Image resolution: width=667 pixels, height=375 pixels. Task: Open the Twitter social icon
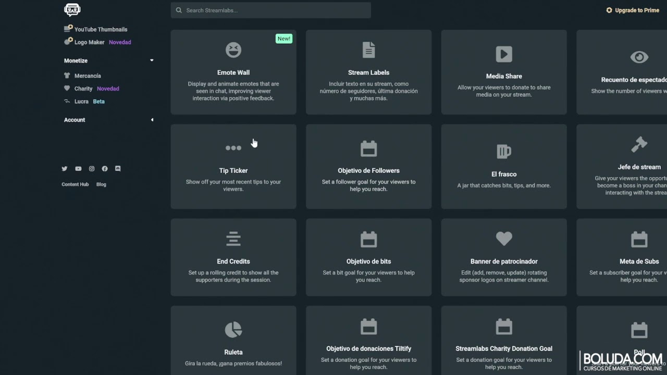point(65,169)
